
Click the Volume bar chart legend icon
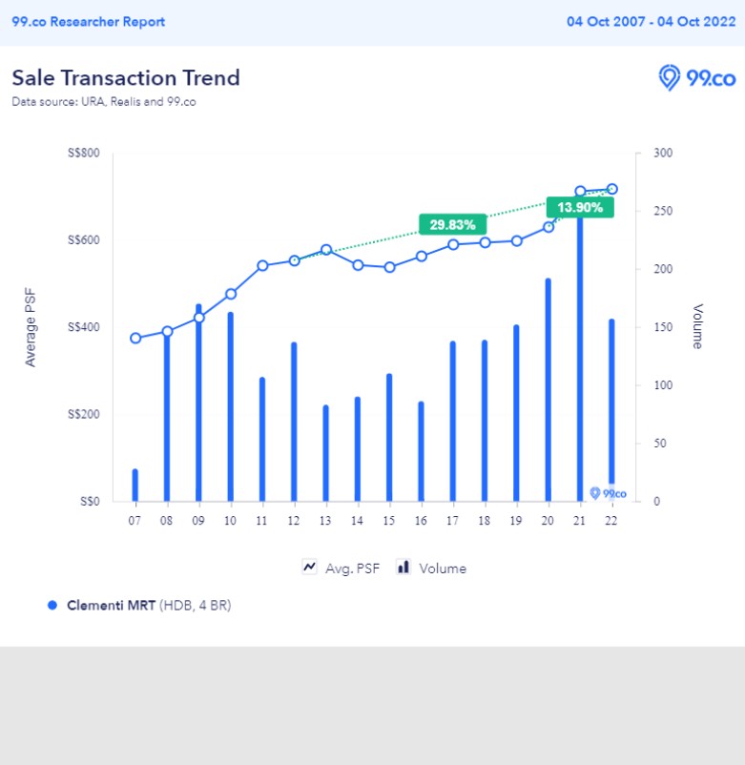404,568
